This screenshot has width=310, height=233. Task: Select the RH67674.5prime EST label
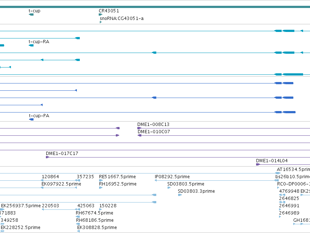[94, 213]
